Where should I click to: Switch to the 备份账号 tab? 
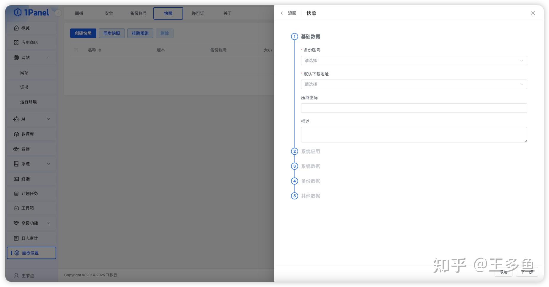pyautogui.click(x=139, y=13)
